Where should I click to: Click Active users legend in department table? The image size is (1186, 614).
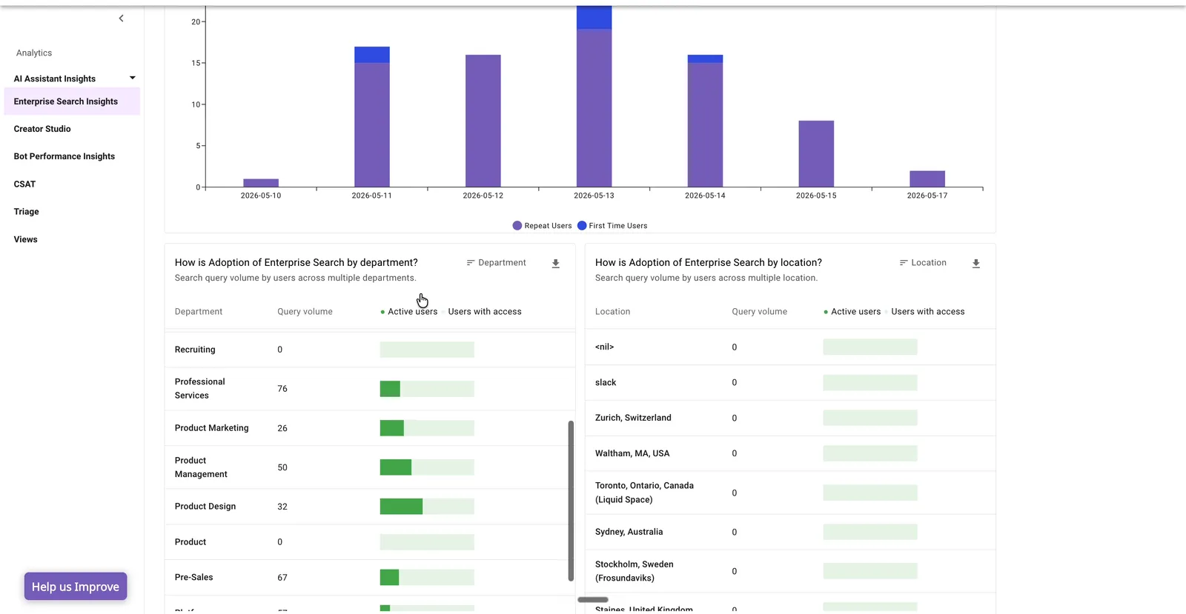pyautogui.click(x=409, y=312)
